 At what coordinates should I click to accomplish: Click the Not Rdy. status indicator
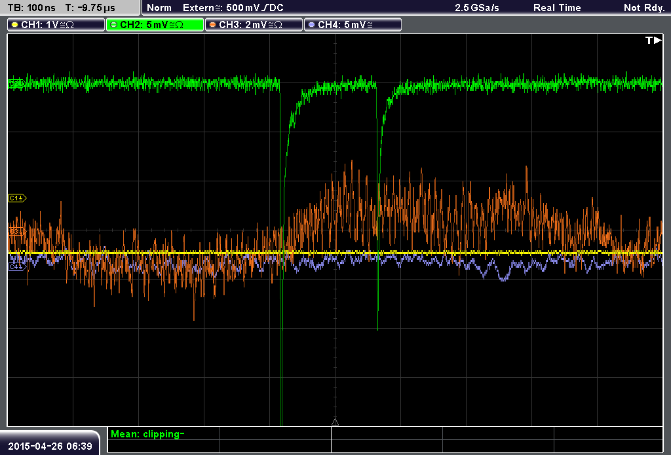point(643,8)
